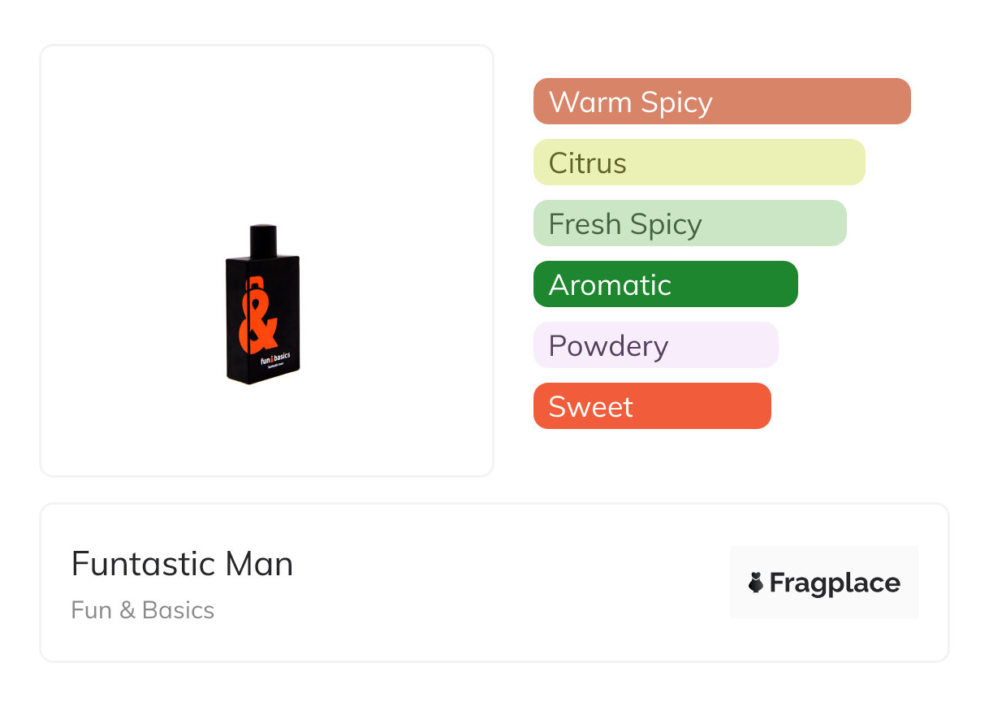Open the Funtastic Man fragrance title
The width and height of the screenshot is (989, 702).
coord(182,564)
